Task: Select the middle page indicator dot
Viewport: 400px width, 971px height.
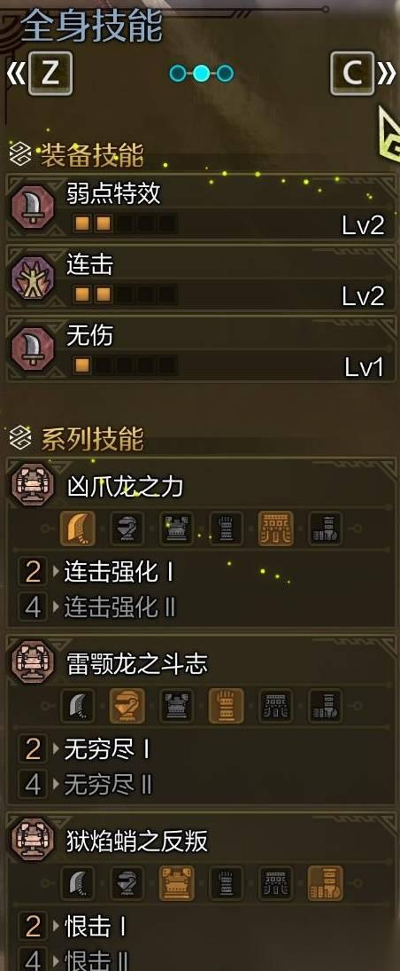Action: 201,74
